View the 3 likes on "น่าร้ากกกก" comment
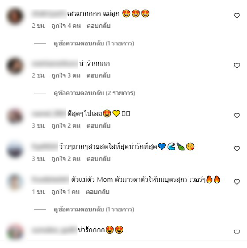This screenshot has width=247, height=248. [x=66, y=75]
